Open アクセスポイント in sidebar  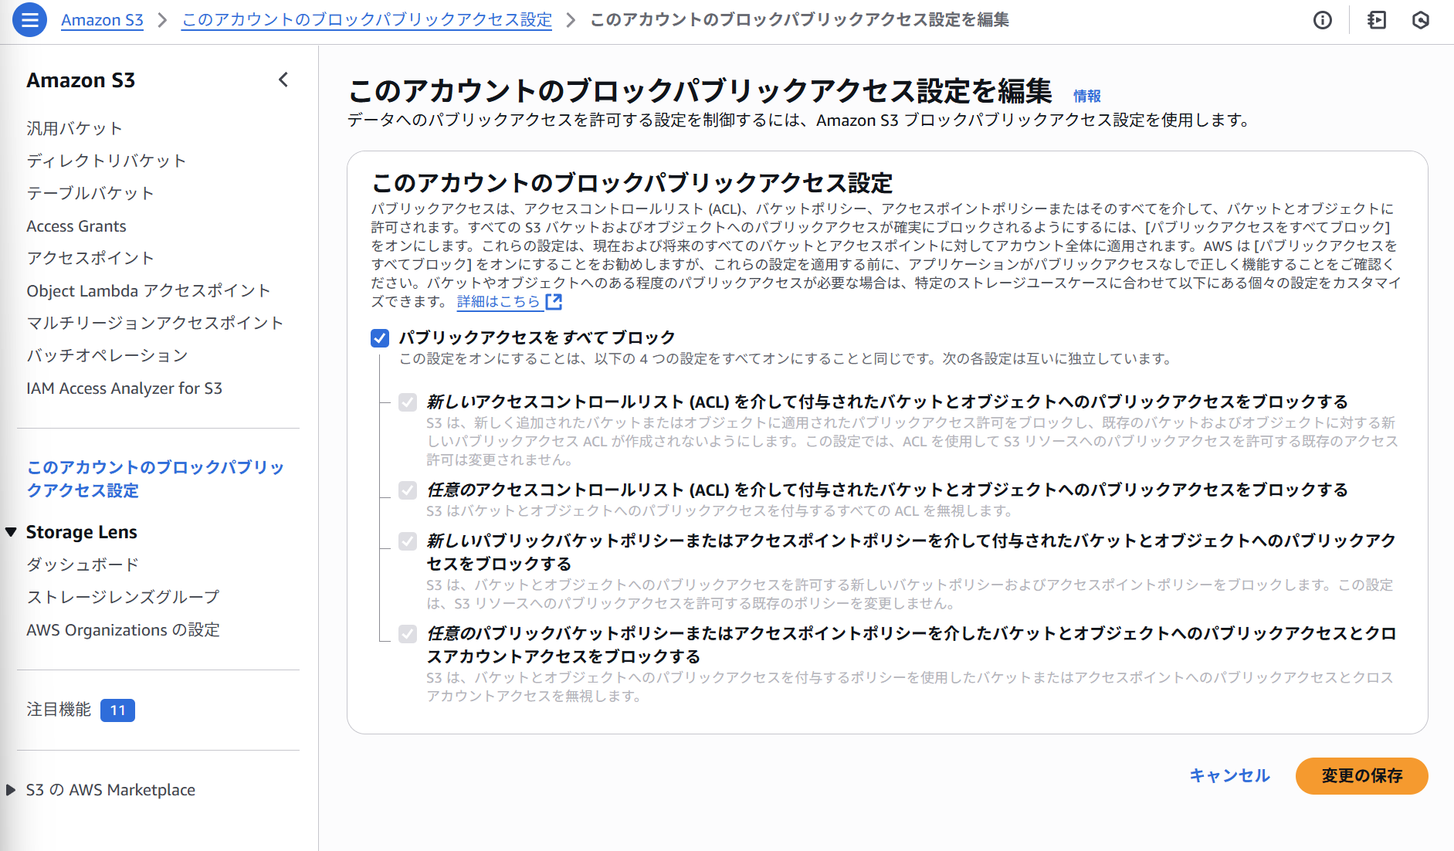click(x=90, y=258)
